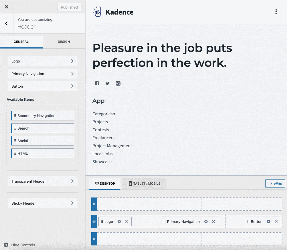Expand the Transparent Header section
Image resolution: width=287 pixels, height=250 pixels.
(x=42, y=181)
